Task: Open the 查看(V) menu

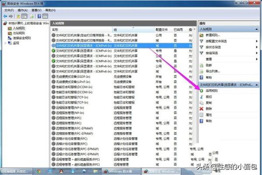Action: [36, 10]
